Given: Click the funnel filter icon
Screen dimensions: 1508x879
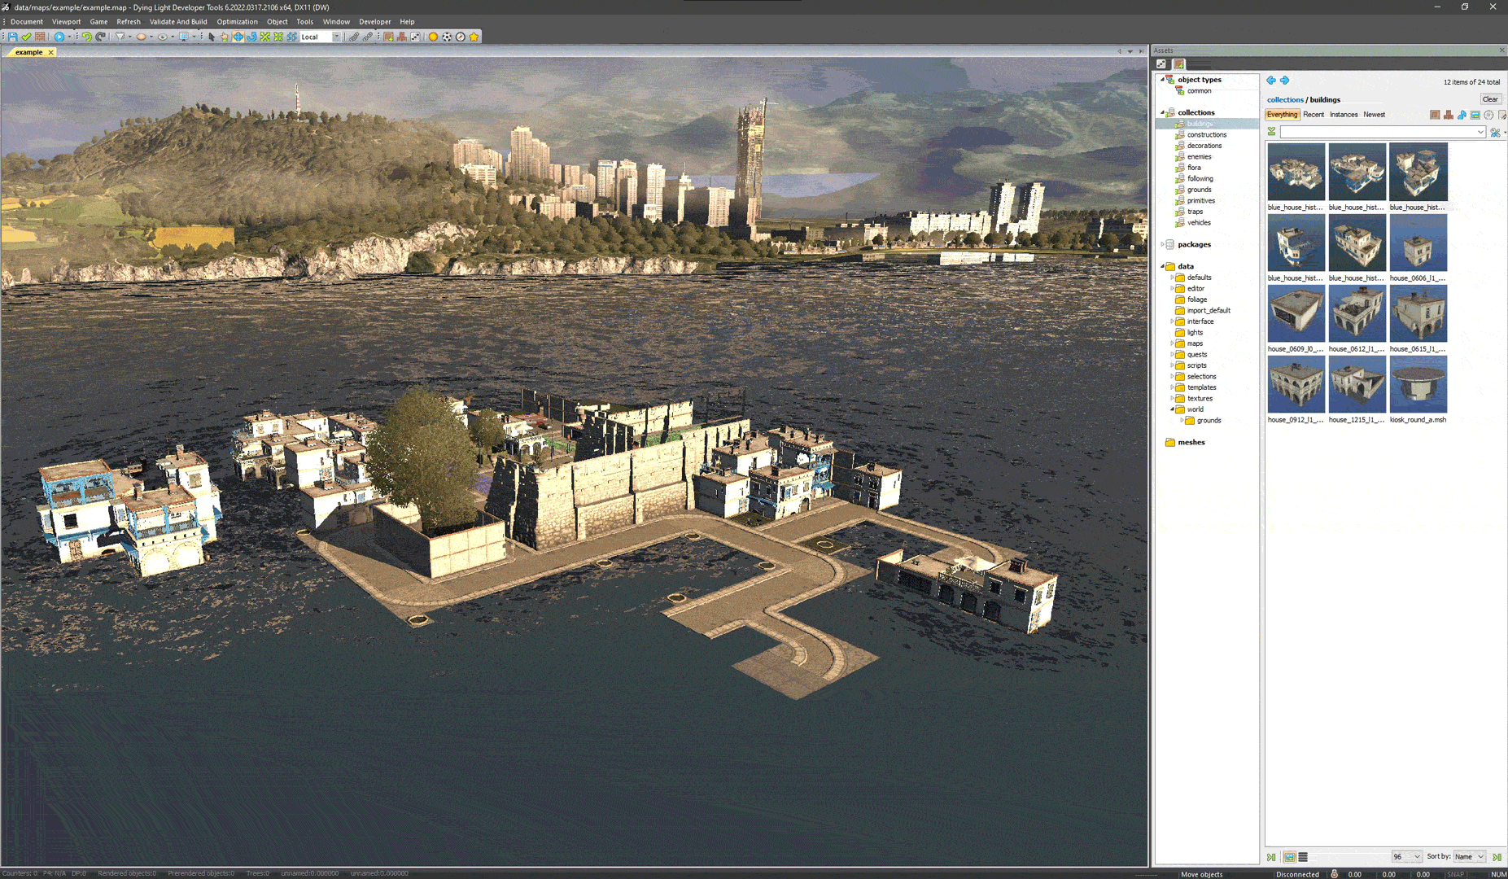Looking at the screenshot, I should 120,37.
